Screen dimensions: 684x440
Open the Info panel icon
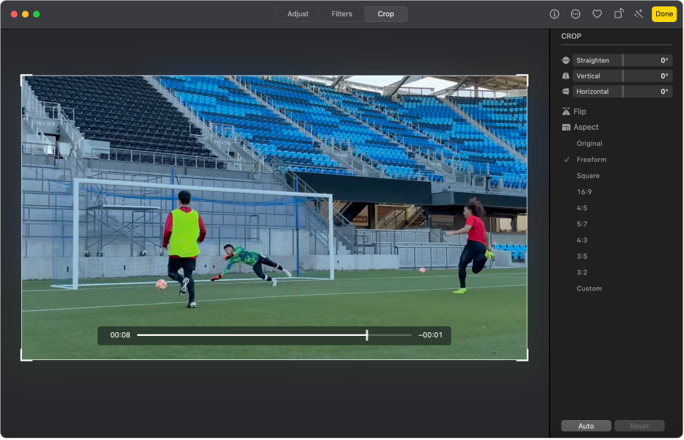click(x=554, y=14)
